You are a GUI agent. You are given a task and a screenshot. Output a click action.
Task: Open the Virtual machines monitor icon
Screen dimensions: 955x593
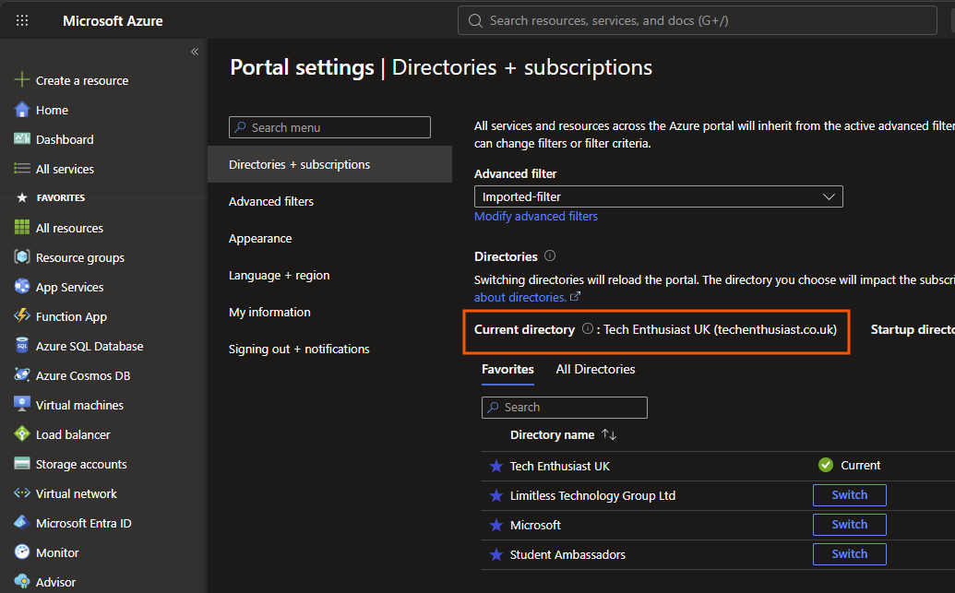pyautogui.click(x=22, y=404)
